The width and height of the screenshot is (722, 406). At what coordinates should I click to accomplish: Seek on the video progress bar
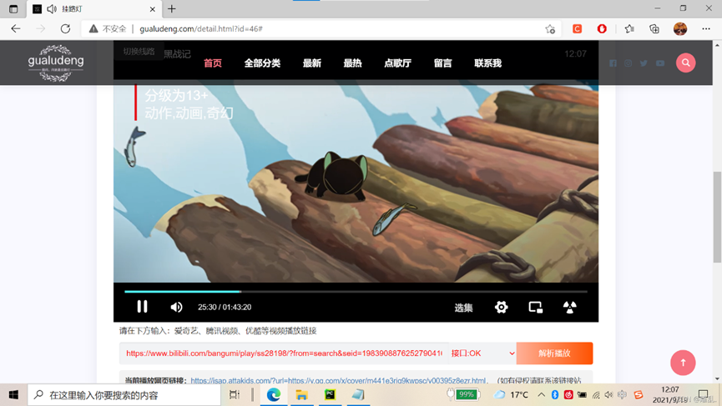tap(356, 292)
